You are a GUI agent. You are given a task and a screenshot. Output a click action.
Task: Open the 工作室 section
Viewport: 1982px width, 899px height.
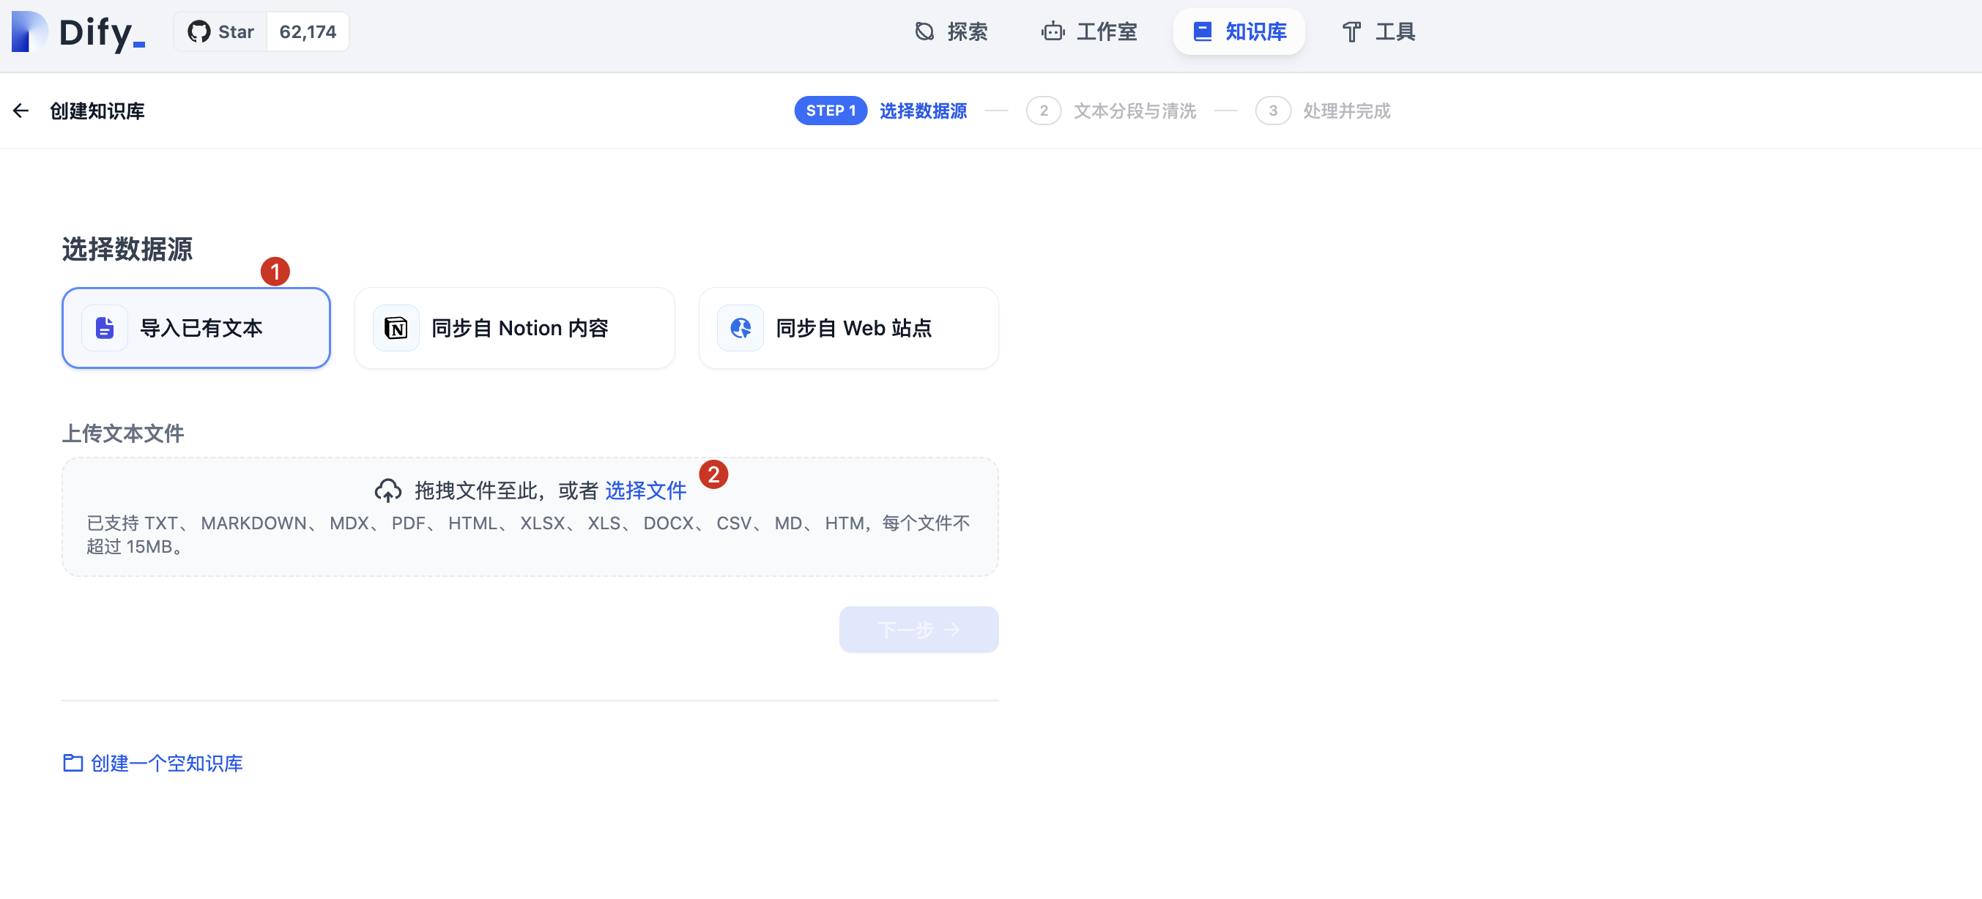[1088, 31]
